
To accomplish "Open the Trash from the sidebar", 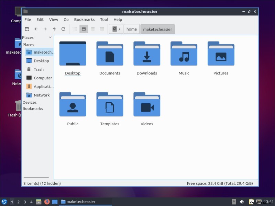I will click(38, 69).
